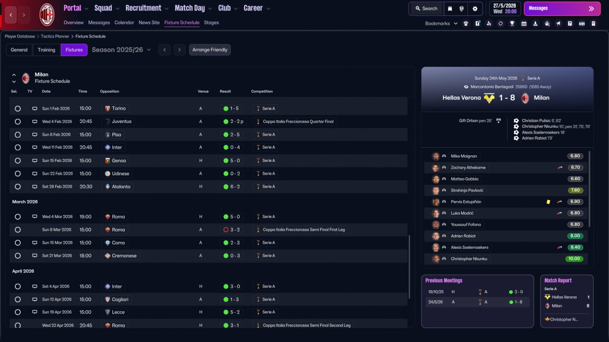Click the Hellas Verona badge in match panel
The height and width of the screenshot is (342, 609).
[489, 98]
